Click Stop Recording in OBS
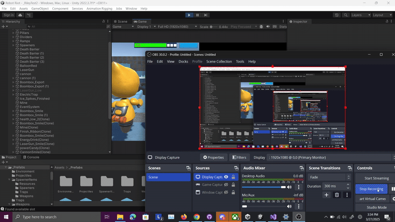Screen dimensions: 395x222 pos(371,189)
